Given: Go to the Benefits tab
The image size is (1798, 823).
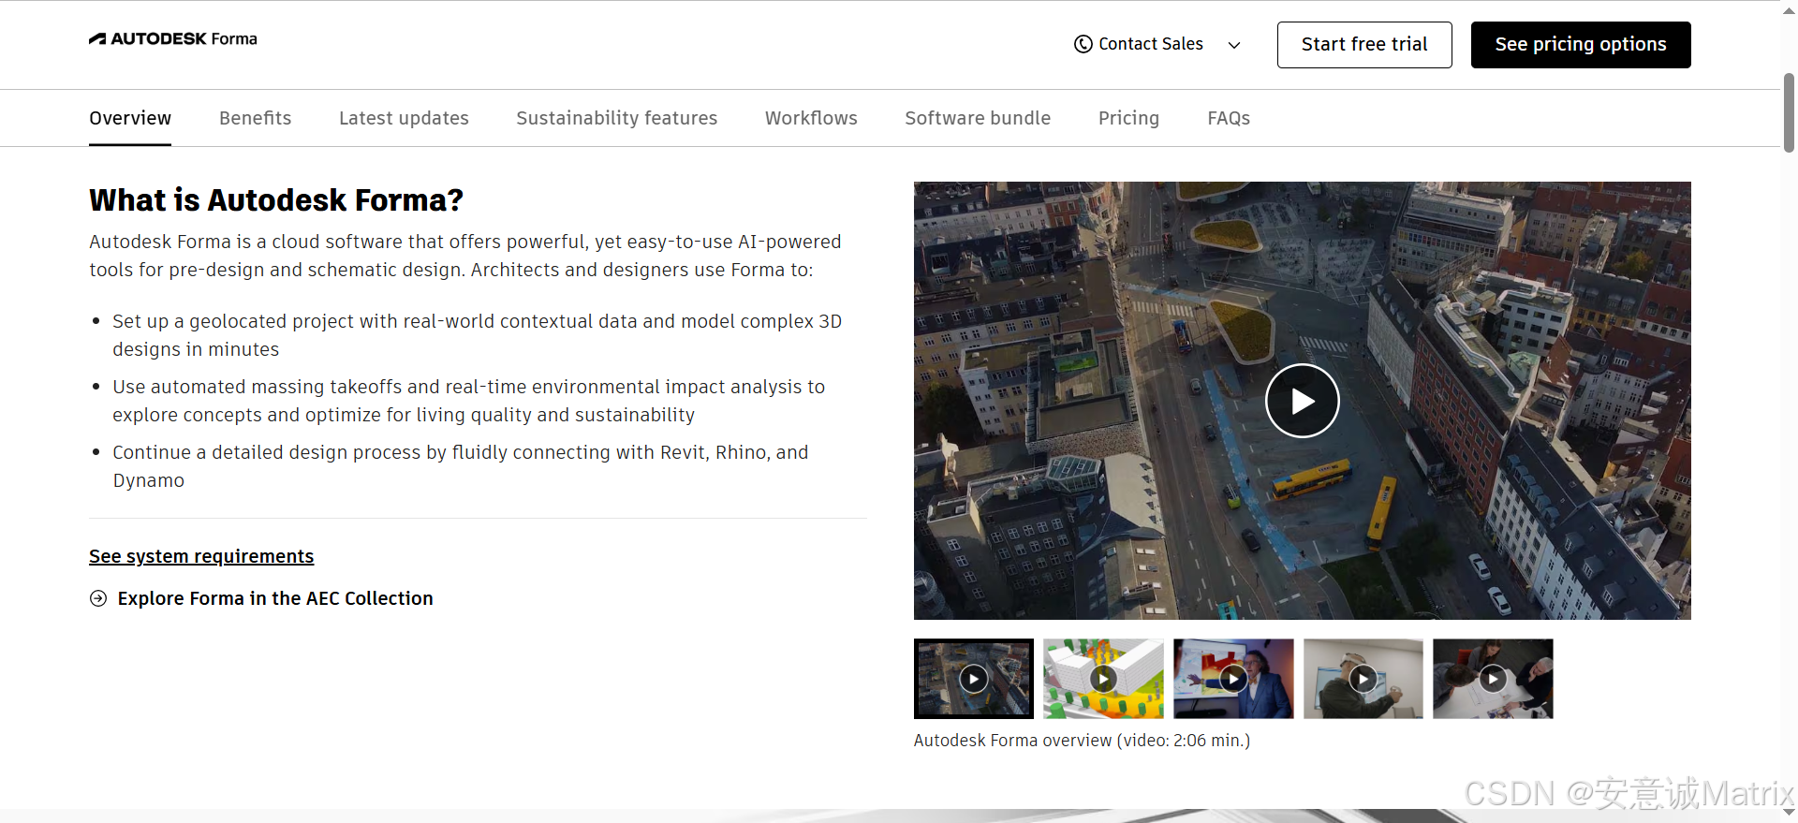Looking at the screenshot, I should (x=256, y=118).
